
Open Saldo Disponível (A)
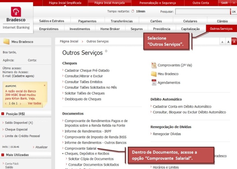(19, 123)
